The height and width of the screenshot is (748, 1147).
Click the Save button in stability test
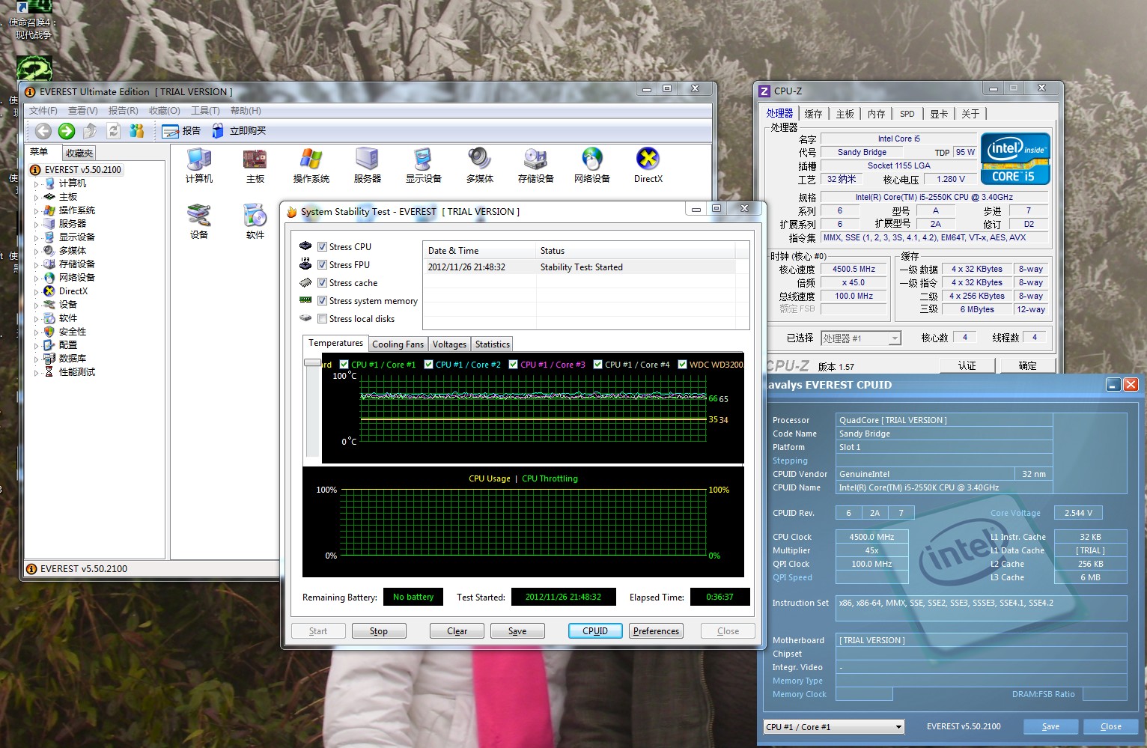(517, 631)
